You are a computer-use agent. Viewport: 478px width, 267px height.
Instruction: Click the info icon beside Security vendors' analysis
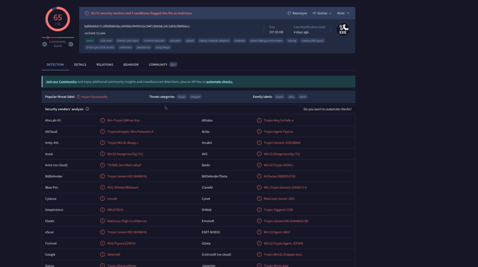pyautogui.click(x=87, y=109)
